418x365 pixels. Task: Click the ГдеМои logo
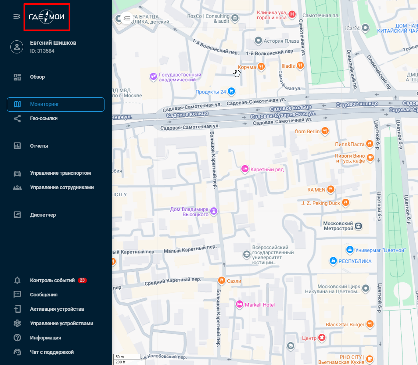(47, 17)
